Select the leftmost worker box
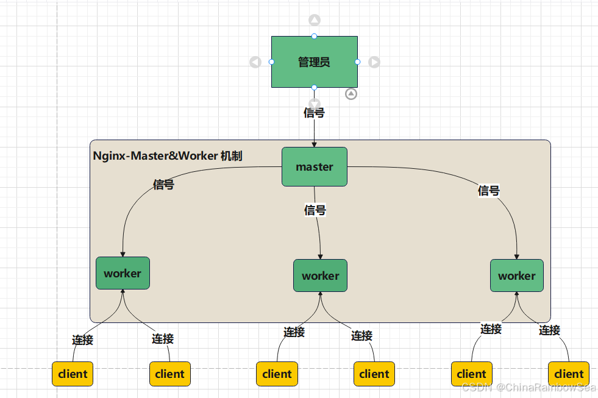The height and width of the screenshot is (398, 598). pos(123,273)
